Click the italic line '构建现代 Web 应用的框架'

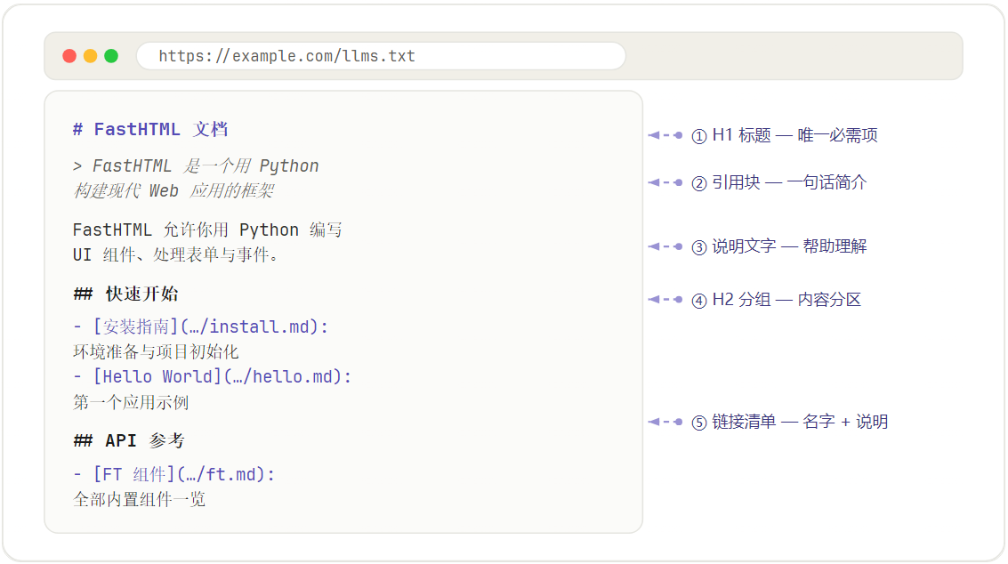coord(173,190)
